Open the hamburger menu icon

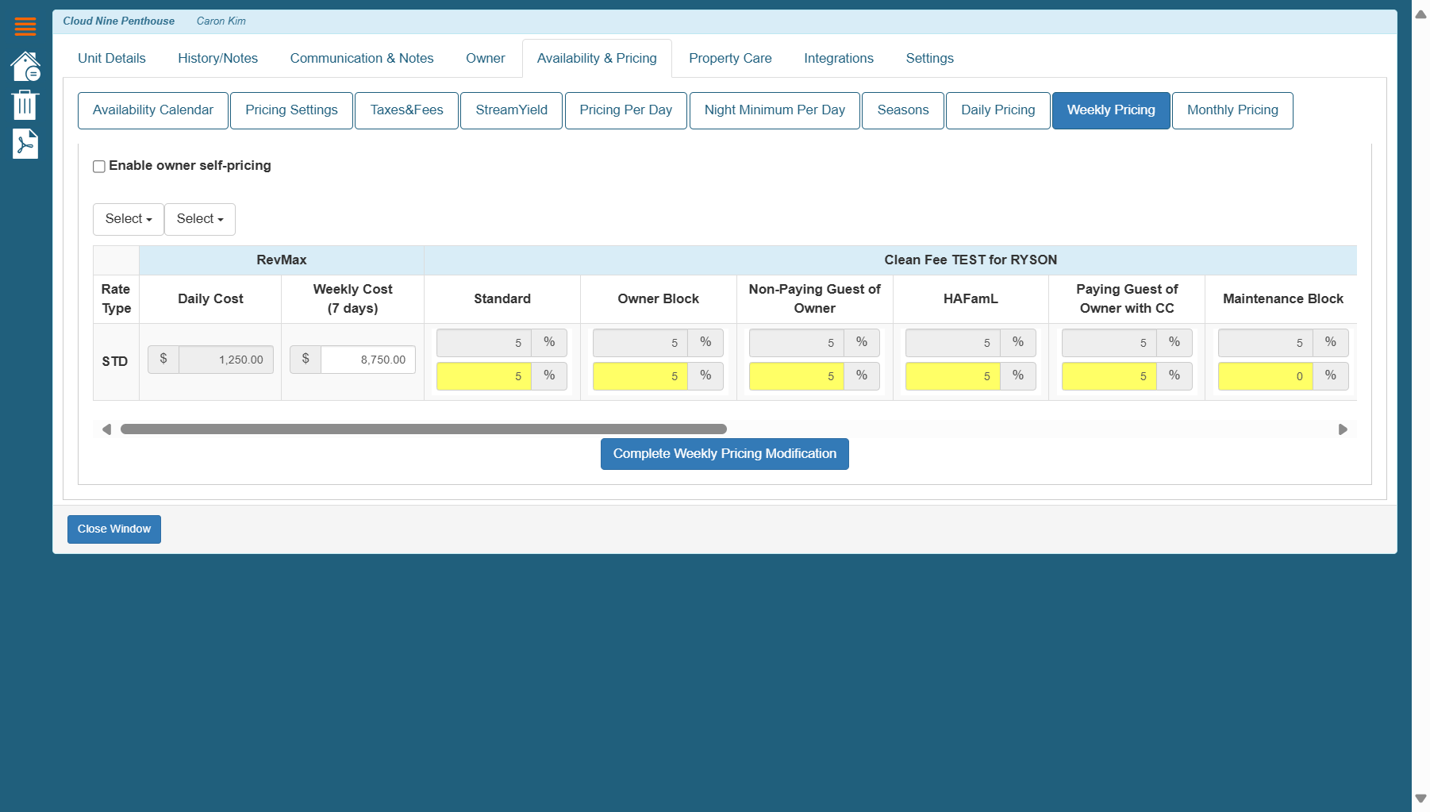pos(25,27)
